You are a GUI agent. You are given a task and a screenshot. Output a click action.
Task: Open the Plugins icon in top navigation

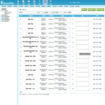(x=45, y=2)
